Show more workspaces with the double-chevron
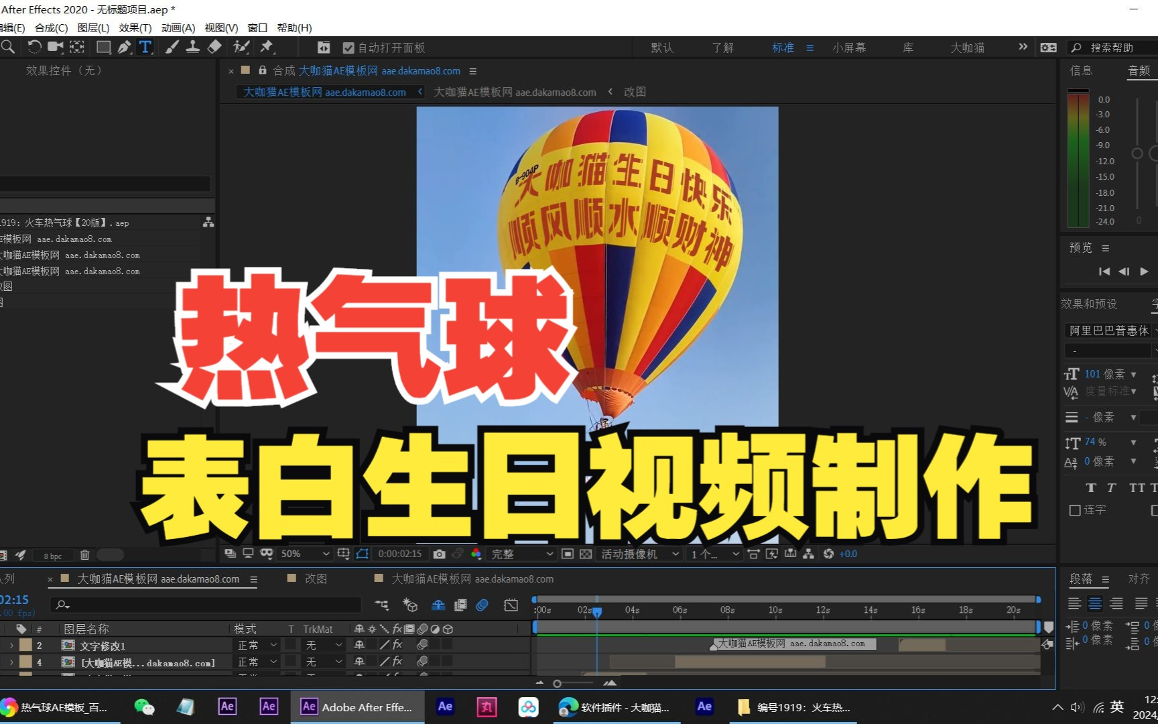 [1023, 47]
